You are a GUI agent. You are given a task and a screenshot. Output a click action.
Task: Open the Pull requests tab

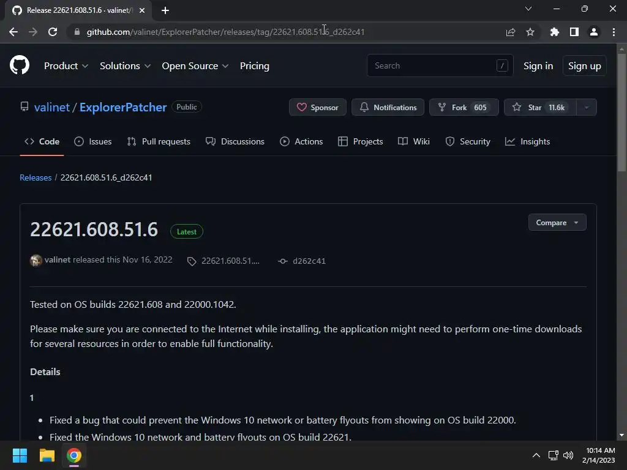pyautogui.click(x=159, y=141)
